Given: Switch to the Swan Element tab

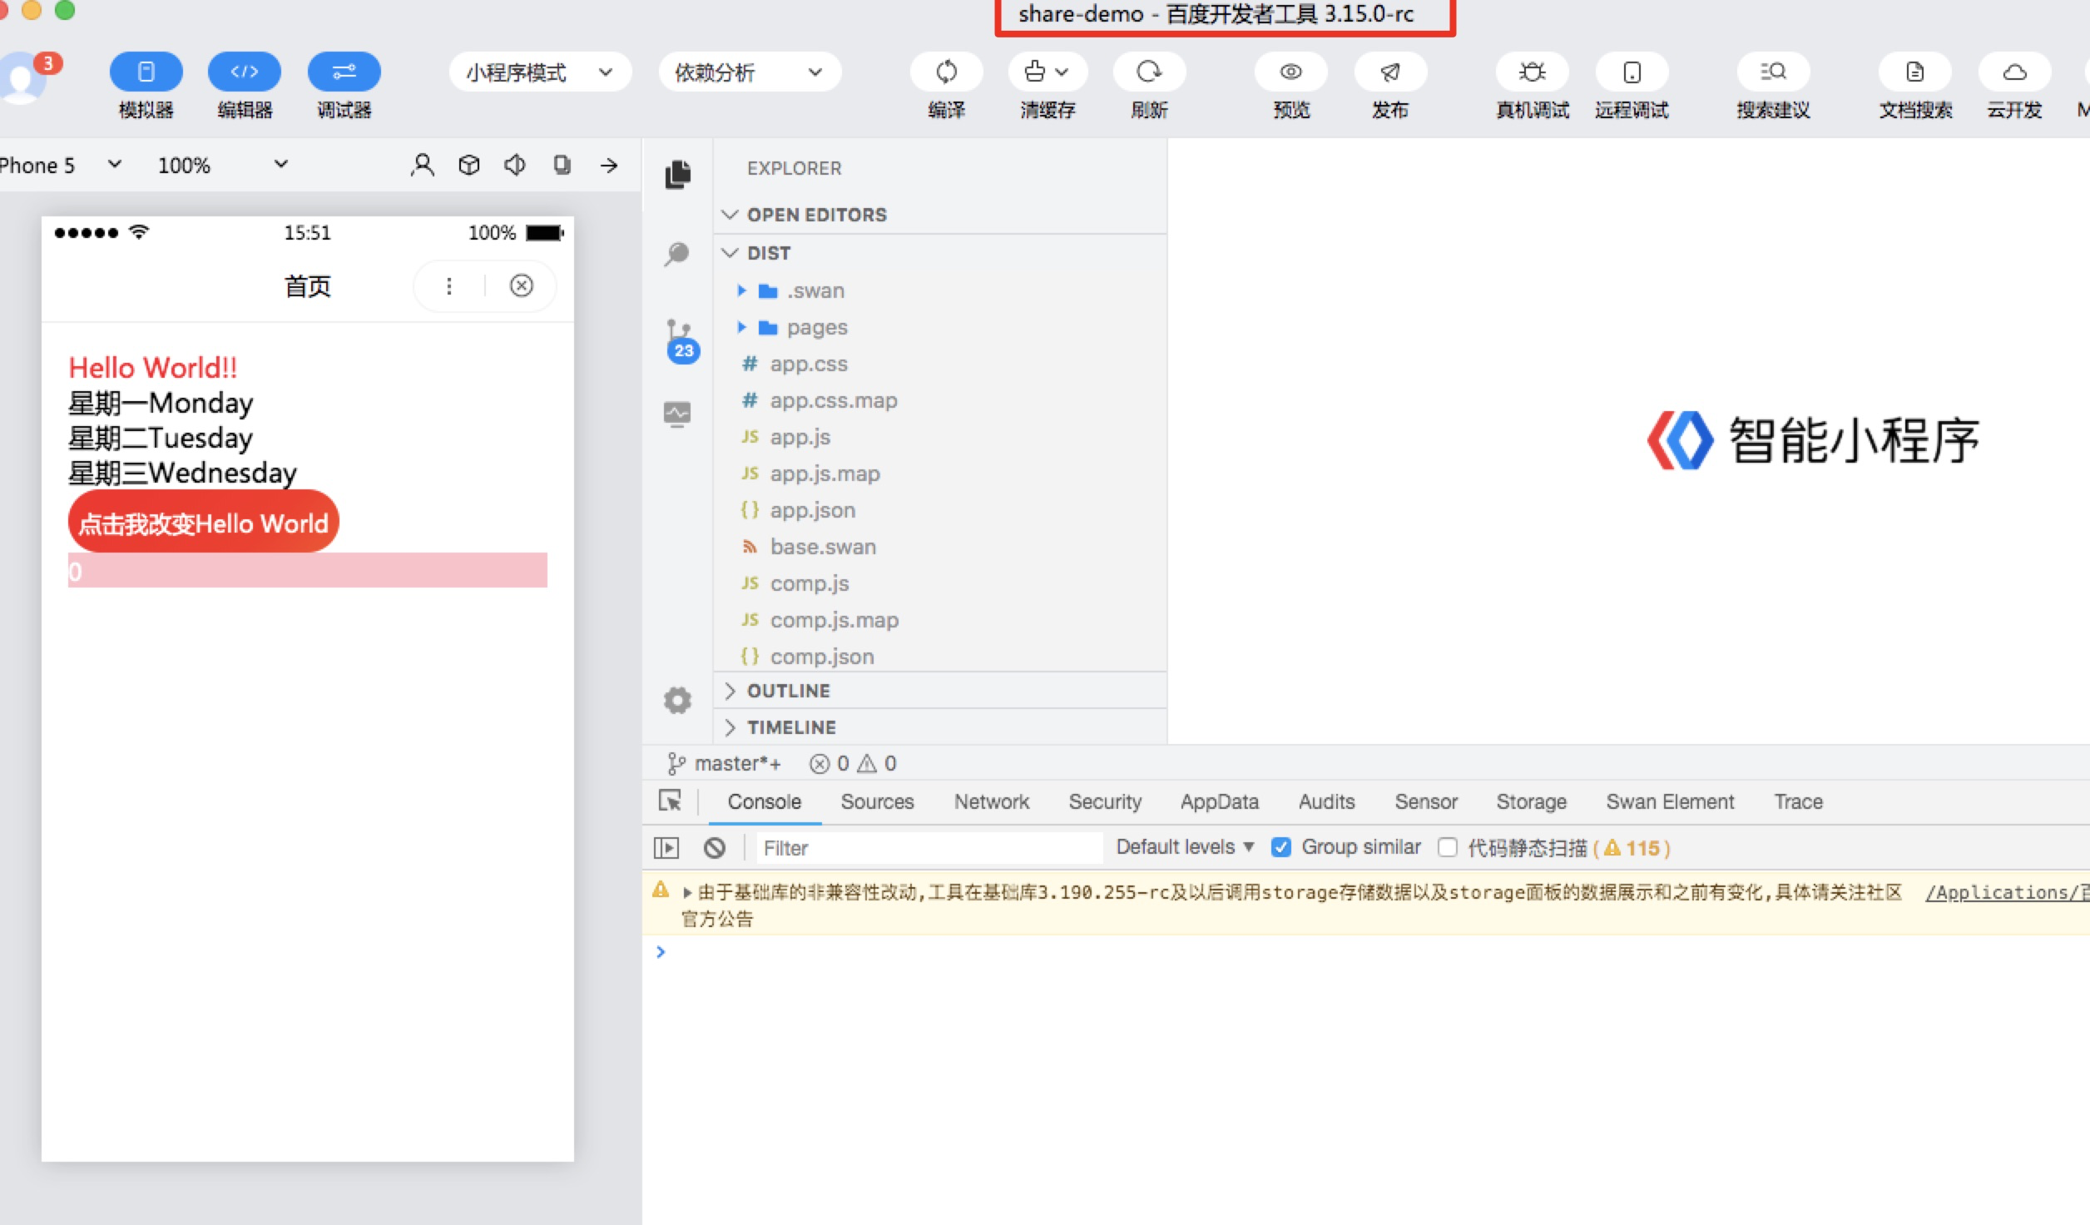Looking at the screenshot, I should coord(1670,801).
